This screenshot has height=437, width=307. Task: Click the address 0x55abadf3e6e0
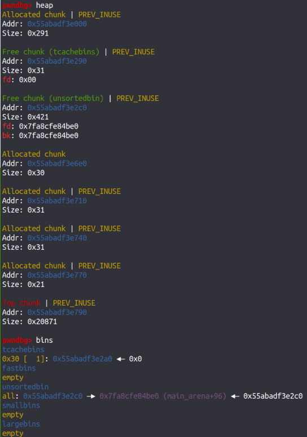tap(57, 164)
